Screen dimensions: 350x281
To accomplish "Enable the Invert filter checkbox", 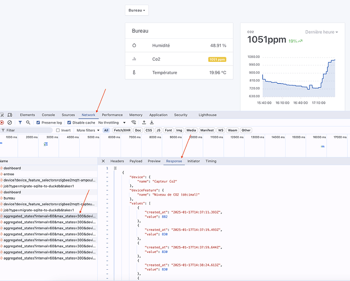I will point(58,130).
